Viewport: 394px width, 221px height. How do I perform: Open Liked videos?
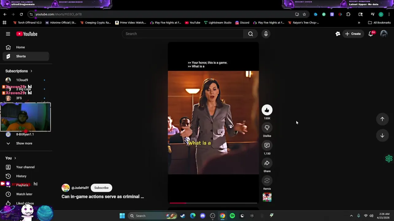[x=26, y=203]
